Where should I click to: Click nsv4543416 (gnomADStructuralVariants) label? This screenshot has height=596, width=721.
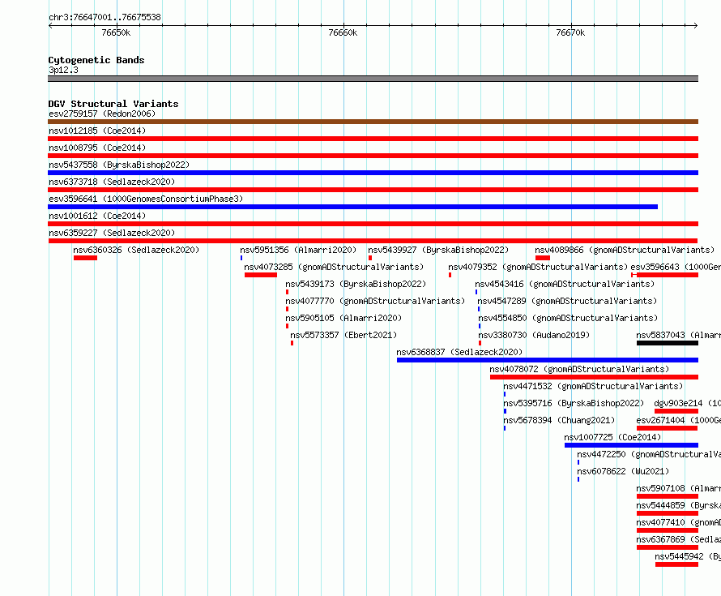coord(565,284)
